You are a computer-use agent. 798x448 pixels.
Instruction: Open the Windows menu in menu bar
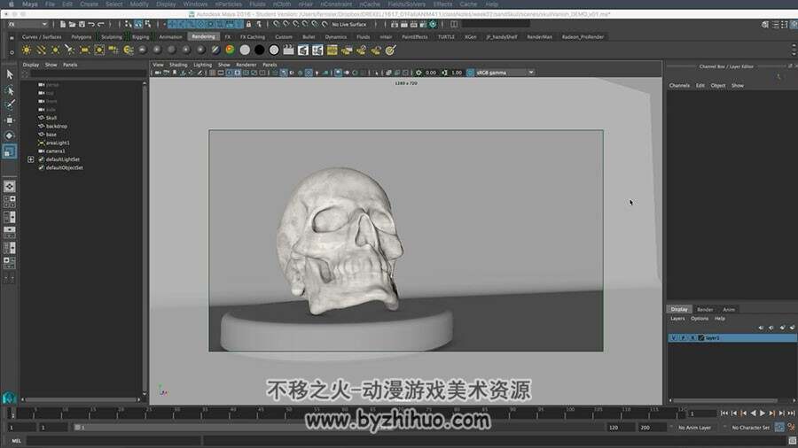point(195,4)
